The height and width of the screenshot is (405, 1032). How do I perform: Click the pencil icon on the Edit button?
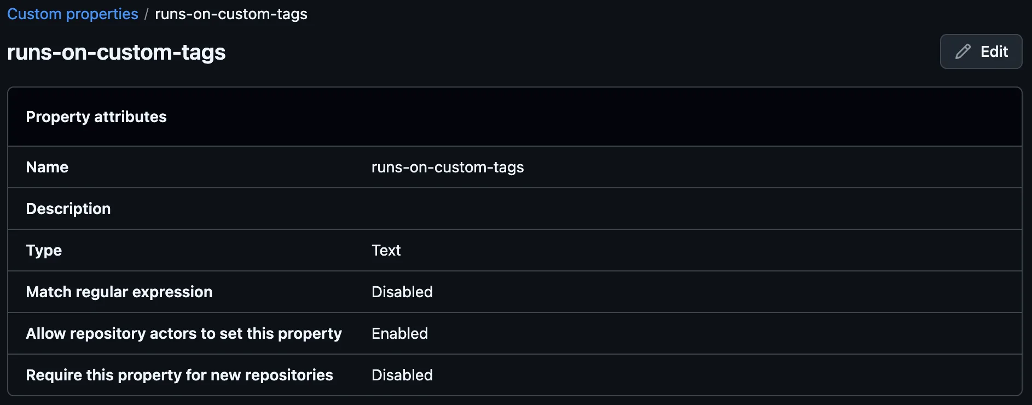[963, 51]
